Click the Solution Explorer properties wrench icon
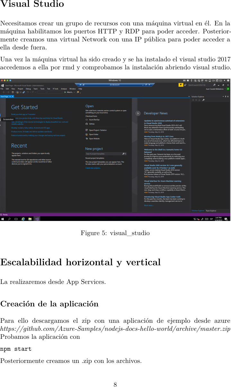 [x=203, y=100]
